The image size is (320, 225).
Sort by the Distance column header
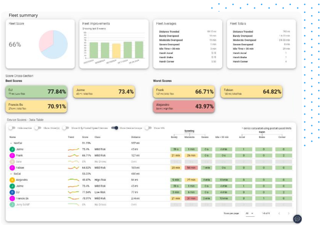coord(136,137)
